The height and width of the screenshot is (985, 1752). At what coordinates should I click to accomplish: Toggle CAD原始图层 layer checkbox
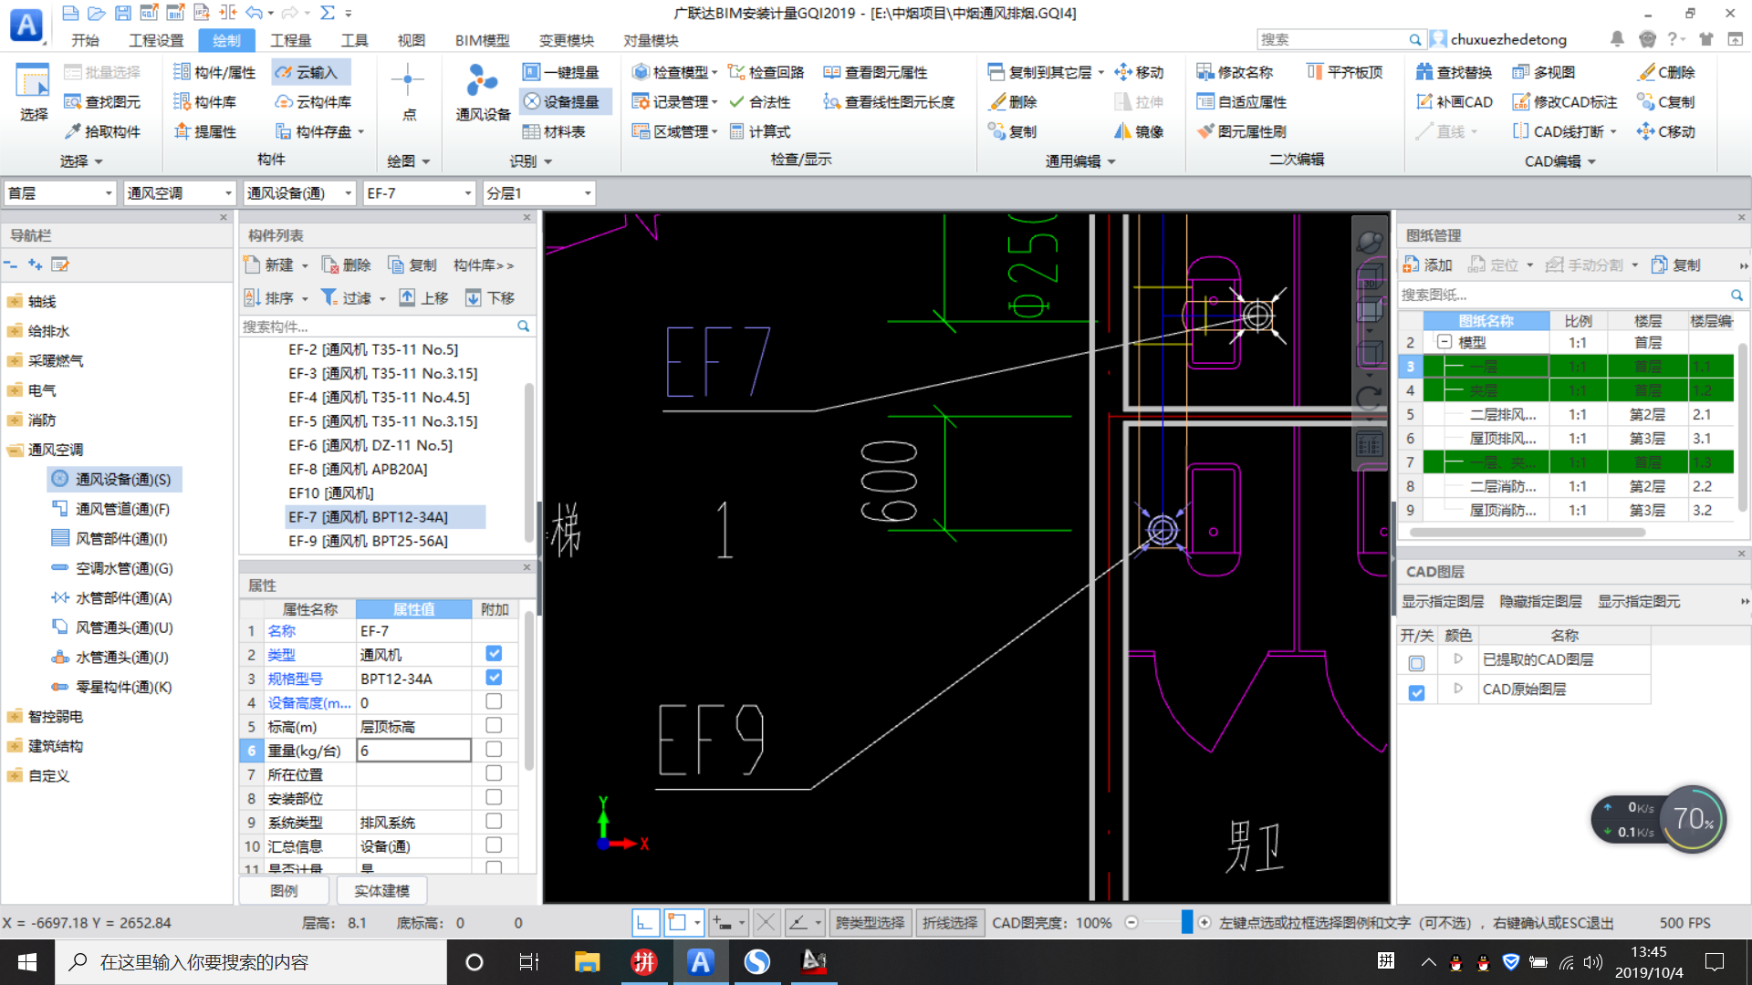(x=1416, y=692)
